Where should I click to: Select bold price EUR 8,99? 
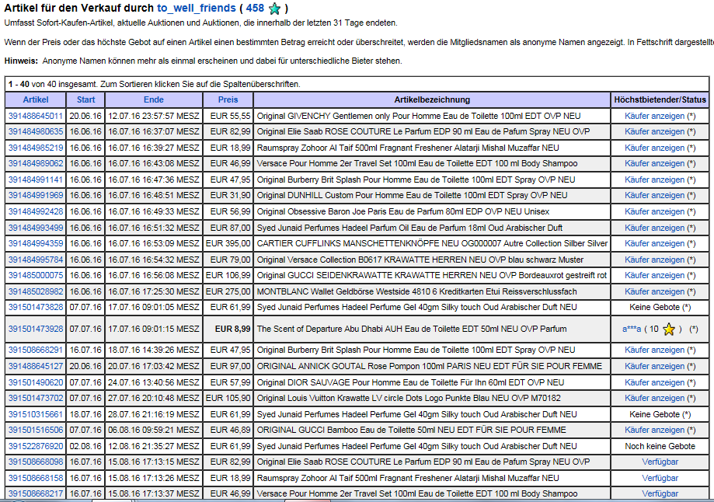tap(228, 329)
